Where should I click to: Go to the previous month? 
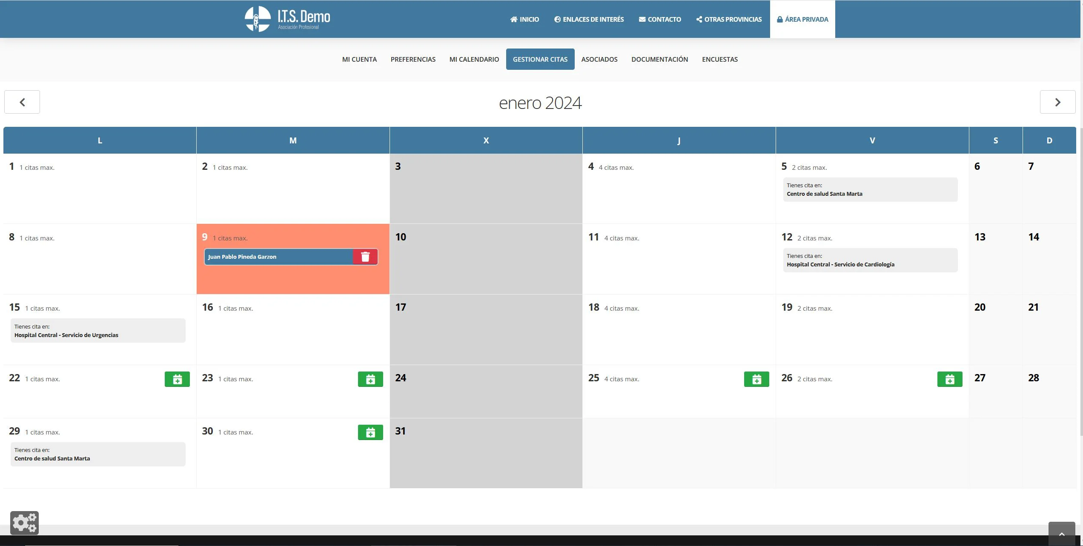22,102
